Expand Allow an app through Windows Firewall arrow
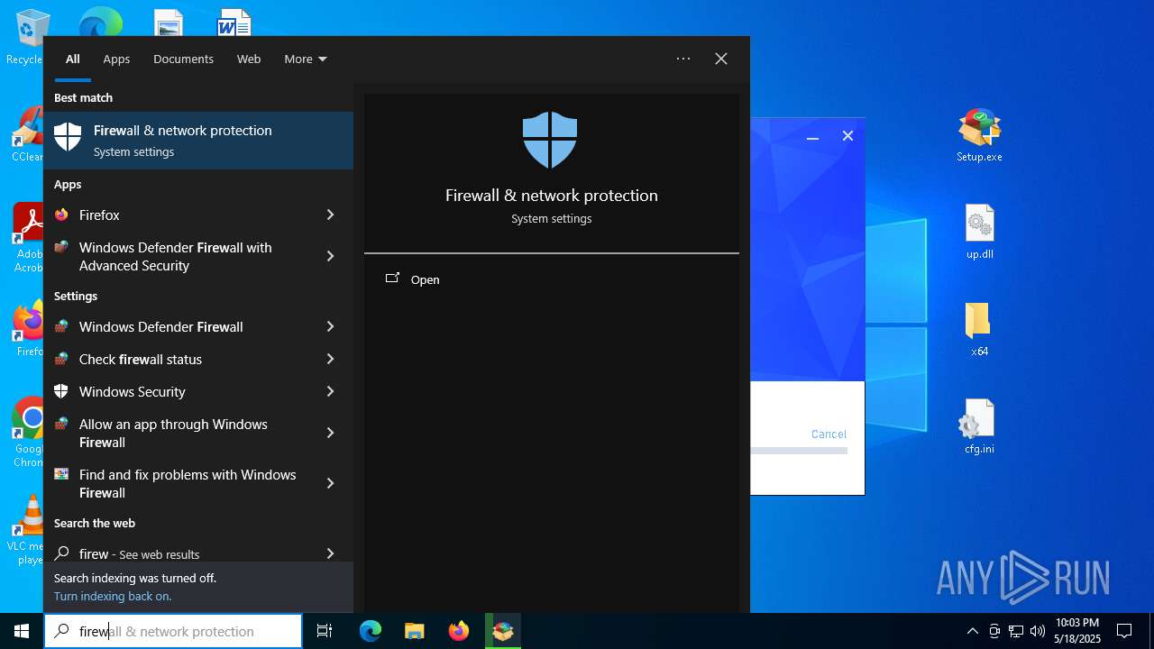The height and width of the screenshot is (649, 1154). [330, 433]
